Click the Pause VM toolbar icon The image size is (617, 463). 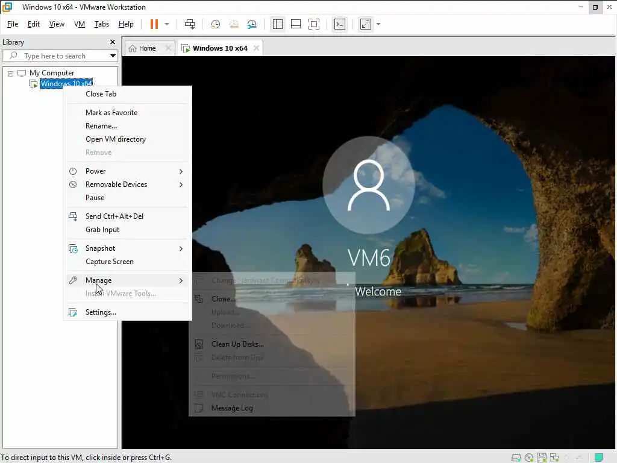(154, 24)
